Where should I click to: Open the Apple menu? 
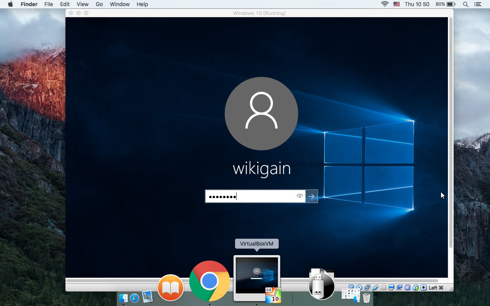coord(10,4)
